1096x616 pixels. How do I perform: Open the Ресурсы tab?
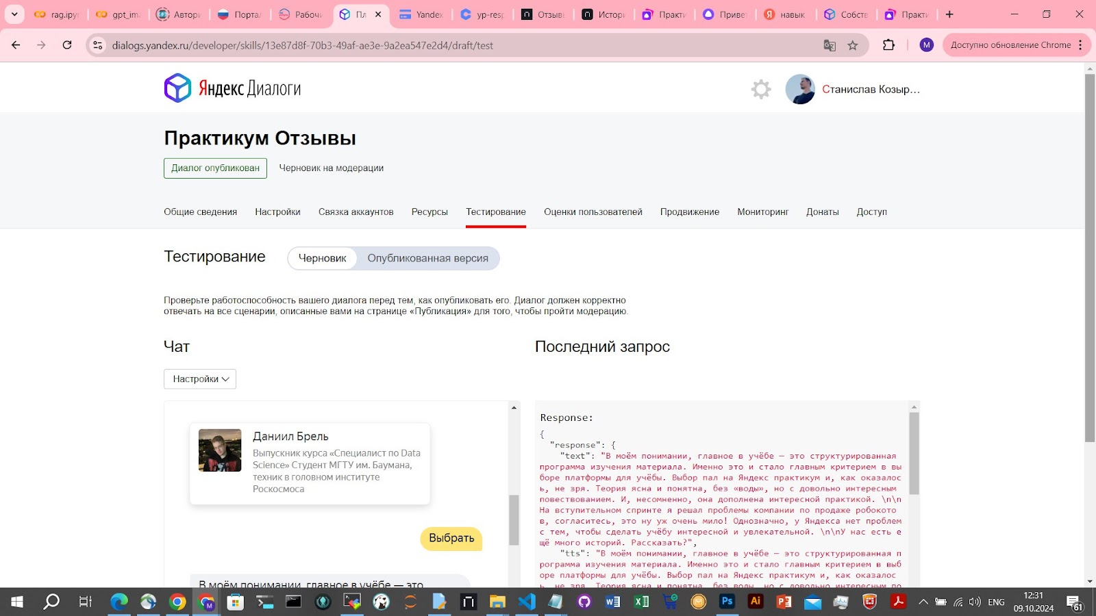(429, 212)
